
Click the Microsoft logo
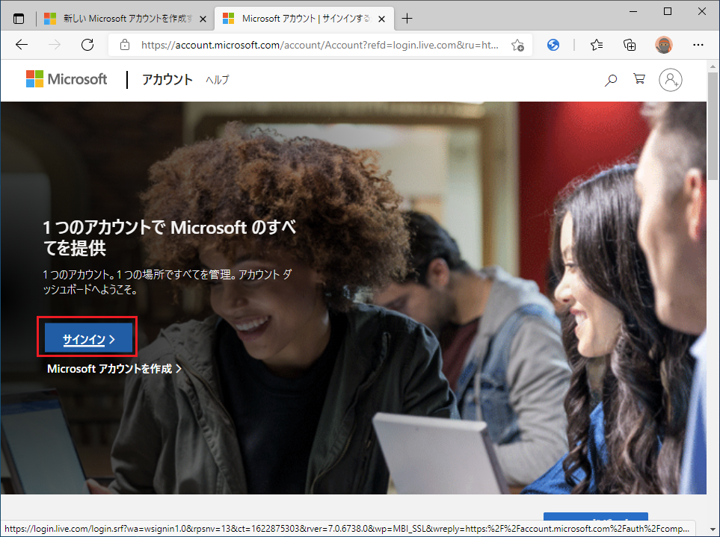coord(67,79)
